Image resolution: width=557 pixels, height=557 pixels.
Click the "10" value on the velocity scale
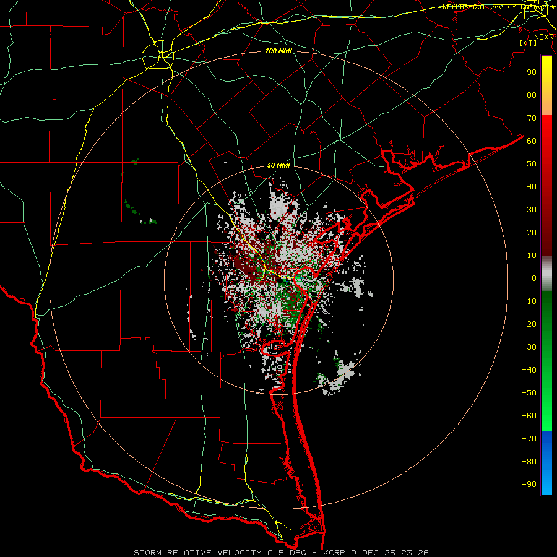pyautogui.click(x=532, y=256)
